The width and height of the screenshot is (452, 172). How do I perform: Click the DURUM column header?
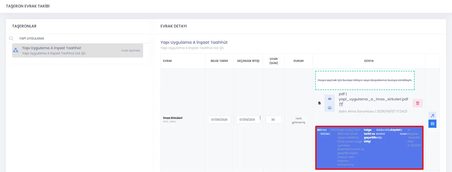(x=299, y=61)
